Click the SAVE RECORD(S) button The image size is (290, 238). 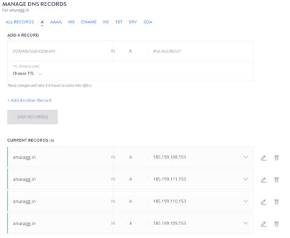point(32,117)
